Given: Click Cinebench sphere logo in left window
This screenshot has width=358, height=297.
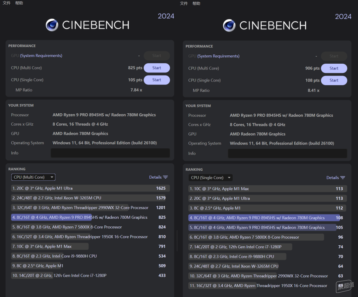Looking at the screenshot, I should (52, 25).
